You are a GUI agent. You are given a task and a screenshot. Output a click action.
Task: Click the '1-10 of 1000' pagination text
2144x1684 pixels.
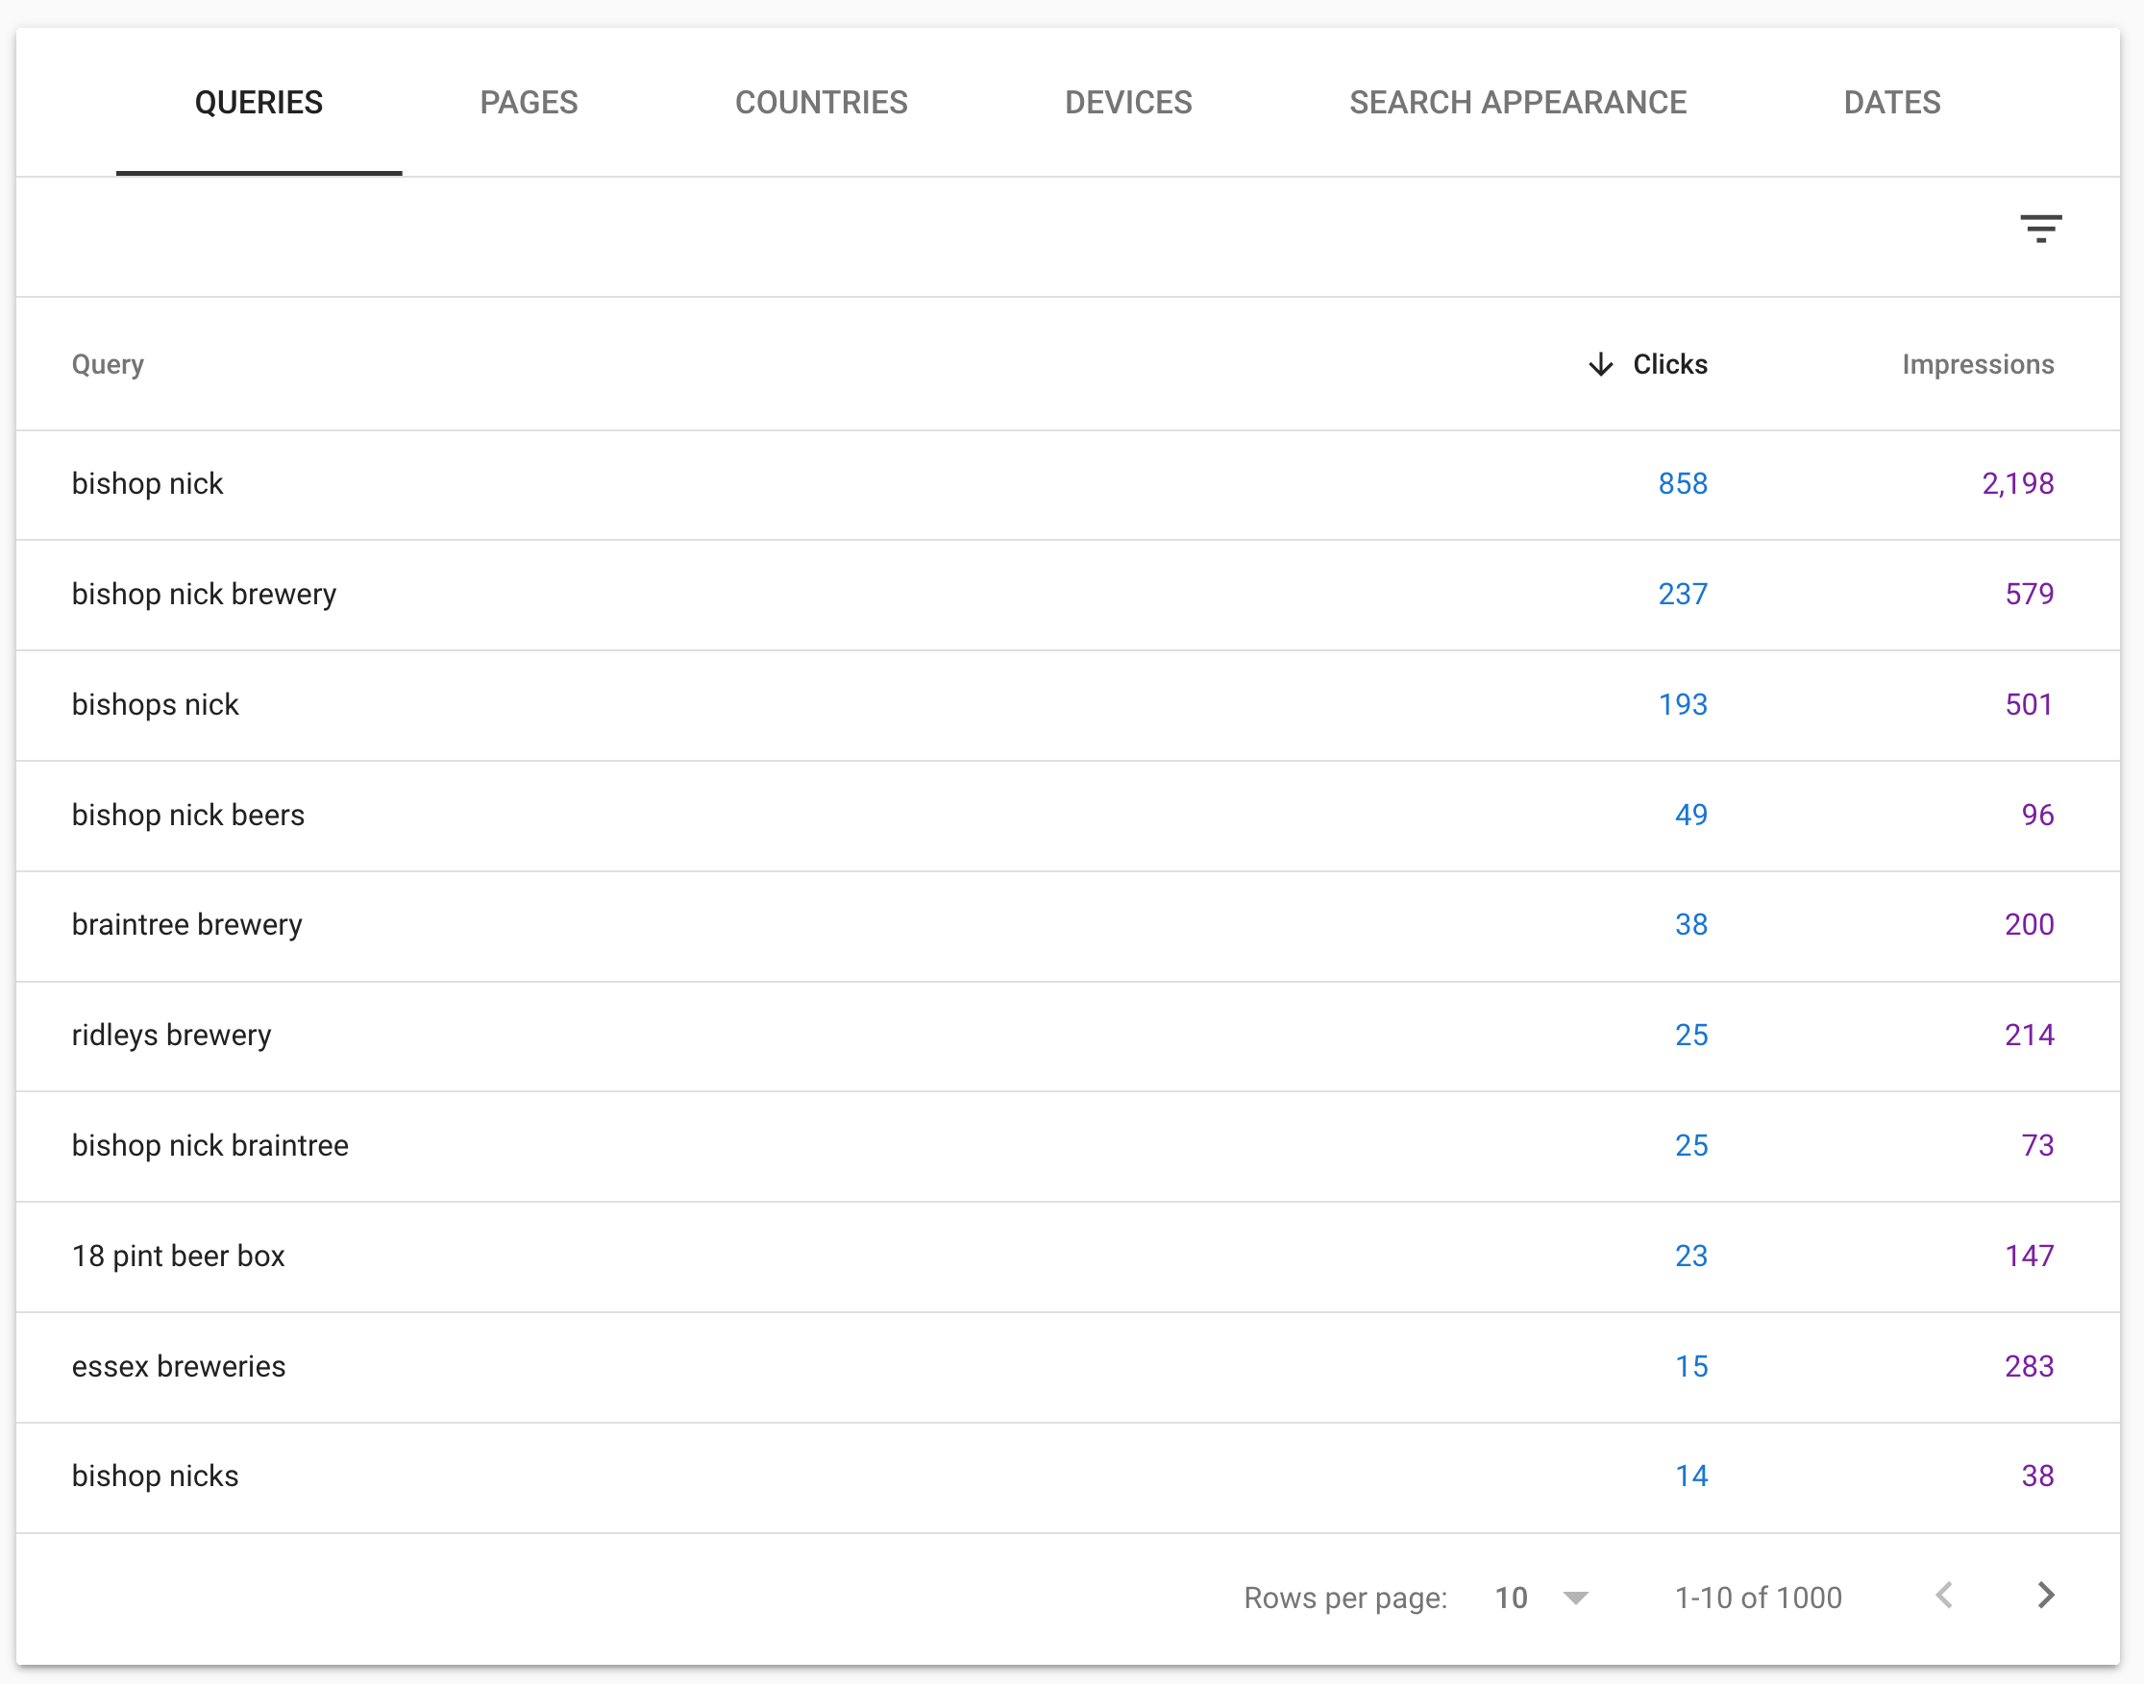tap(1759, 1599)
